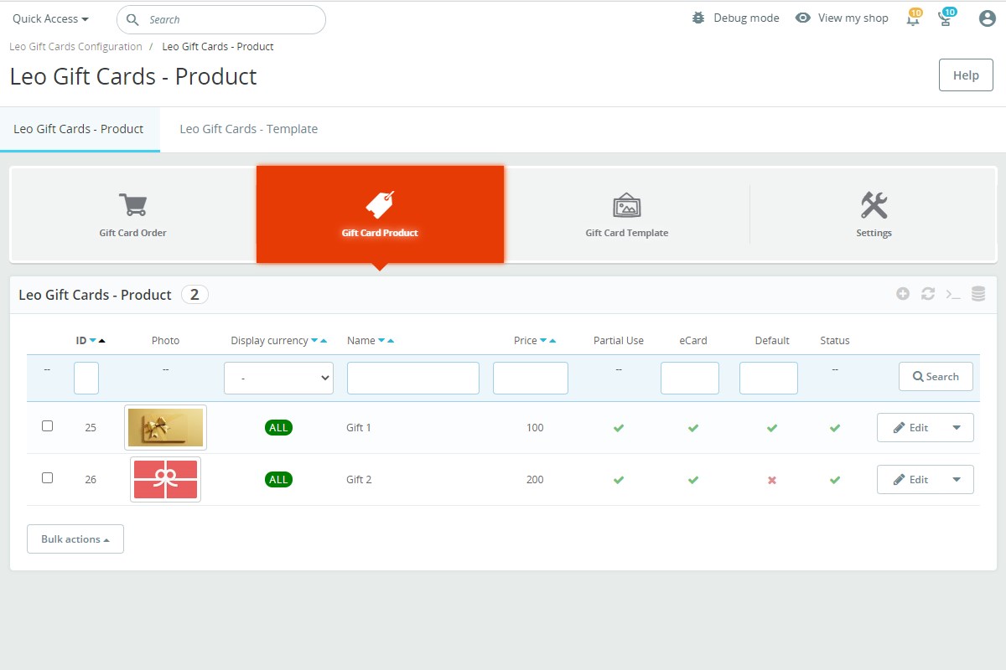
Task: Expand Edit dropdown arrow for Gift 2
Action: point(957,479)
